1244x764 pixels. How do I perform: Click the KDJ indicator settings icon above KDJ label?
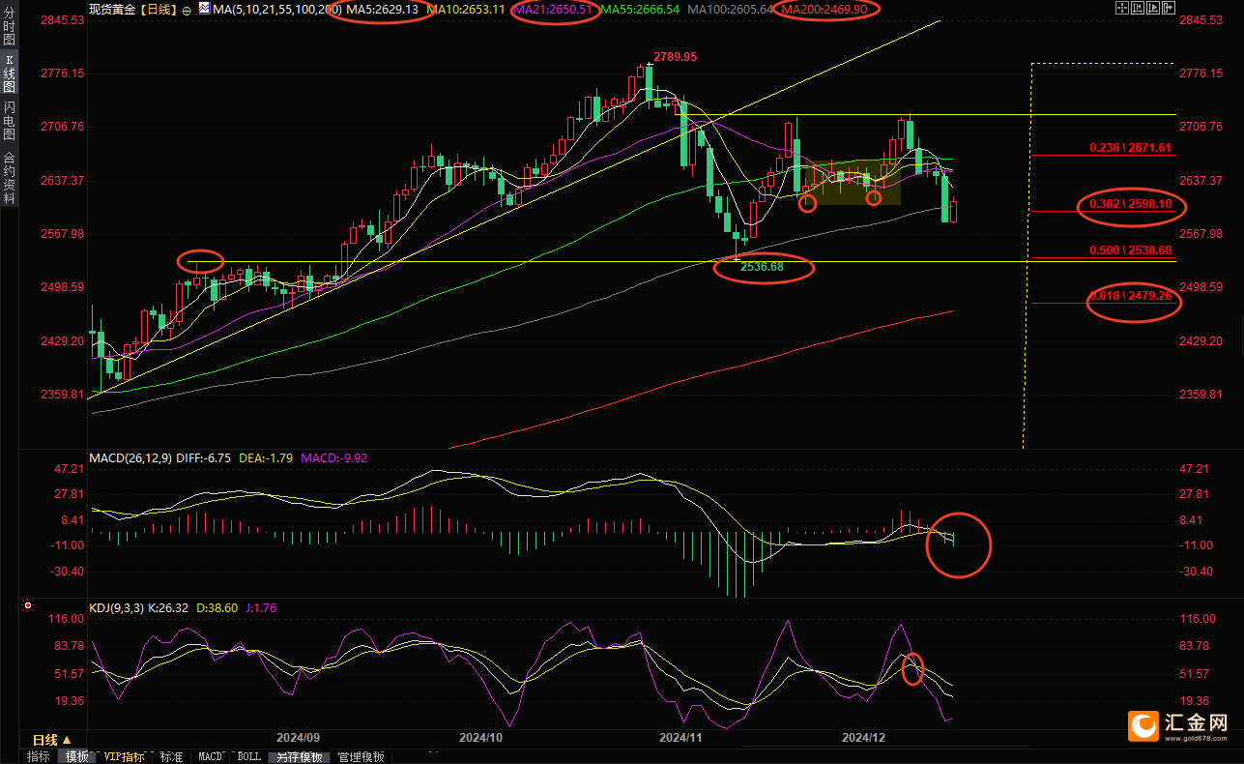28,606
